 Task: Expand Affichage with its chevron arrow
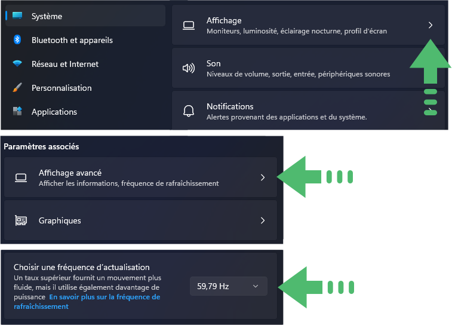(431, 25)
